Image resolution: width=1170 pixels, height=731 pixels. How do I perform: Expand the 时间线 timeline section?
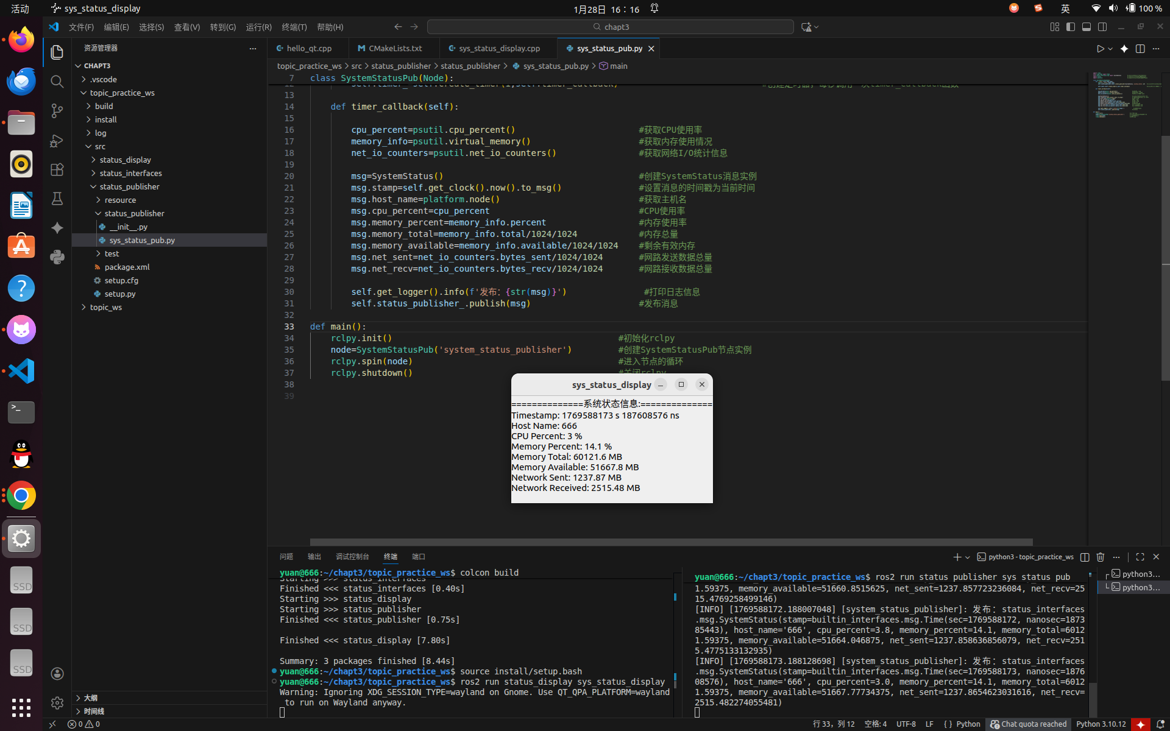[x=169, y=712]
